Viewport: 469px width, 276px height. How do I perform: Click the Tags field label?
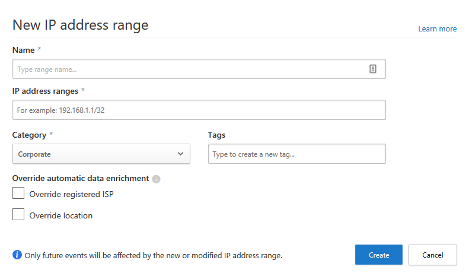[216, 135]
